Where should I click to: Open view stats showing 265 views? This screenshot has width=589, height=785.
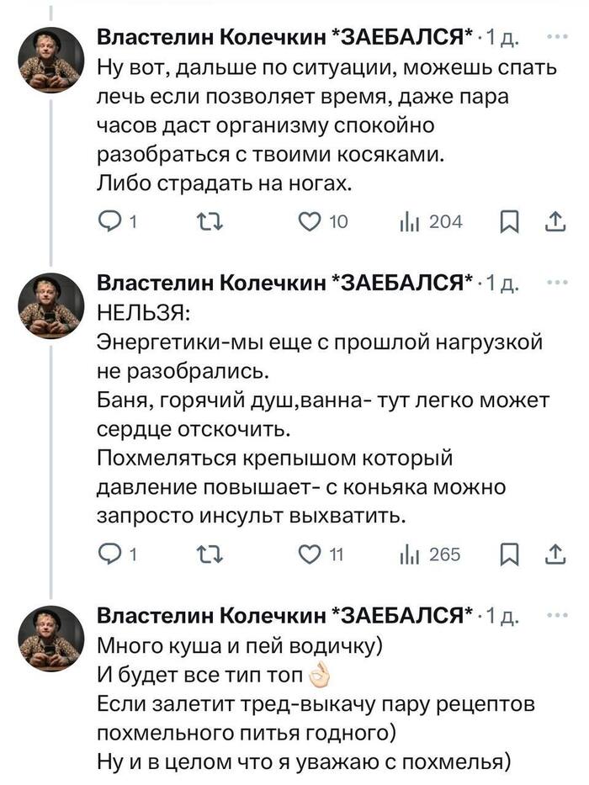pos(409,553)
